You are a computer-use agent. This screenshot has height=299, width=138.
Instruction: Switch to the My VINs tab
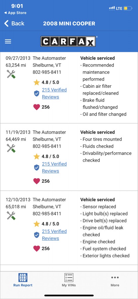69,280
